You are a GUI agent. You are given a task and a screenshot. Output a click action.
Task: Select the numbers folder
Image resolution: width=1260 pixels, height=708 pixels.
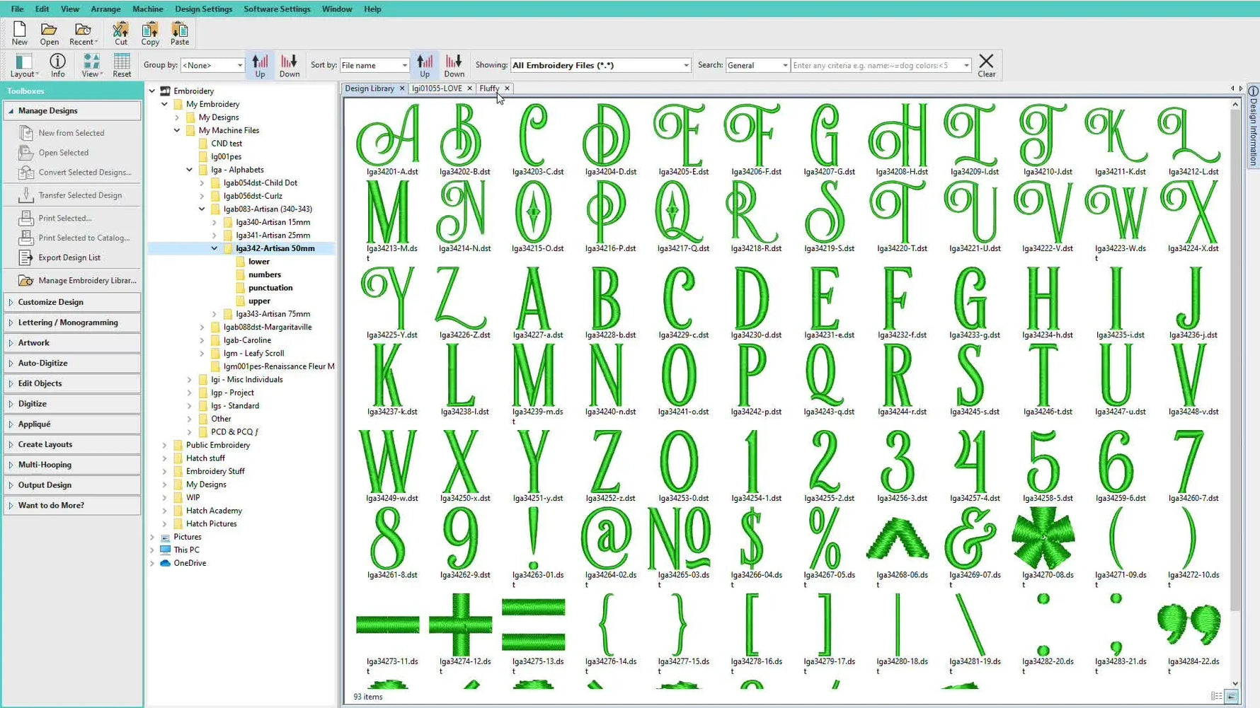click(265, 274)
